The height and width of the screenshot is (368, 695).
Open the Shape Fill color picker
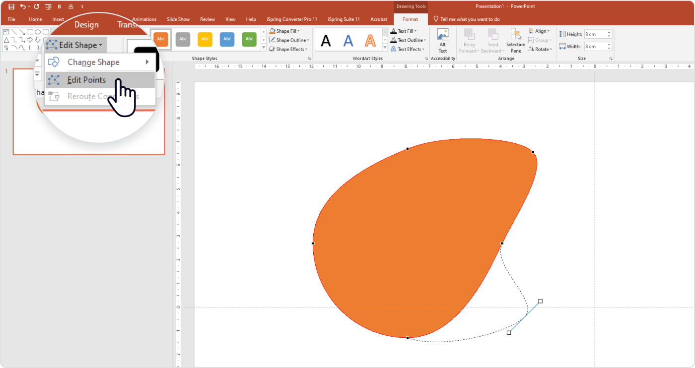285,31
